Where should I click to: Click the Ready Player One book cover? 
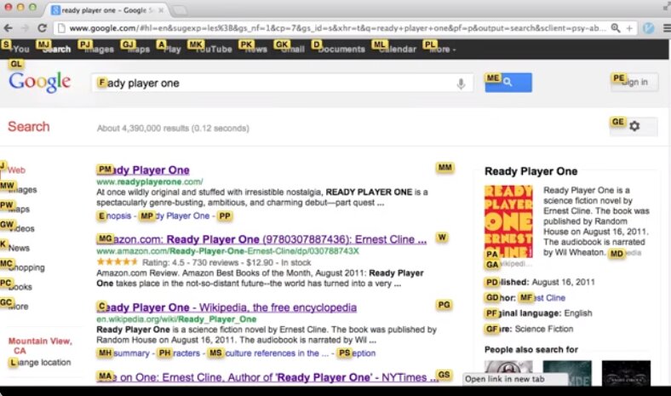[x=508, y=221]
